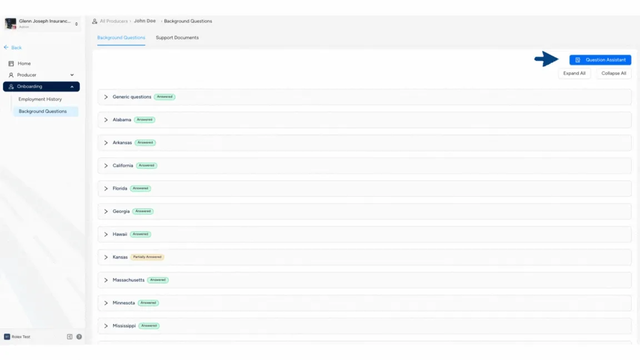Expand the Georgia section chevron
The height and width of the screenshot is (360, 640).
[106, 212]
